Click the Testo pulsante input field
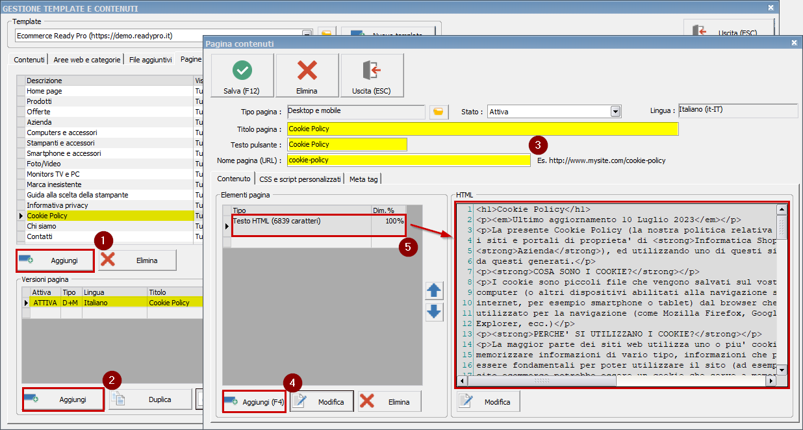Screen dimensions: 803x430 point(347,144)
